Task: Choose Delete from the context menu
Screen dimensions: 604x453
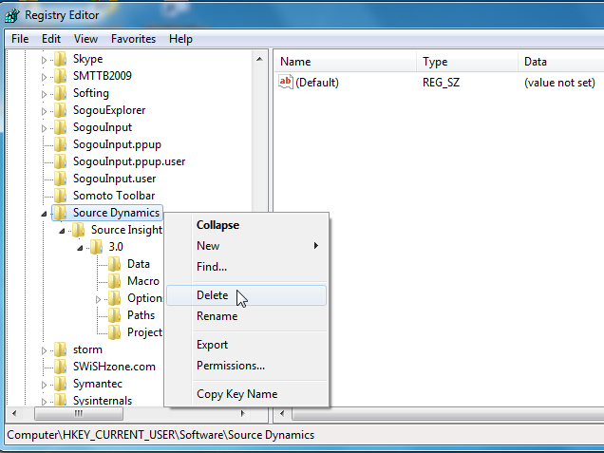Action: point(246,295)
